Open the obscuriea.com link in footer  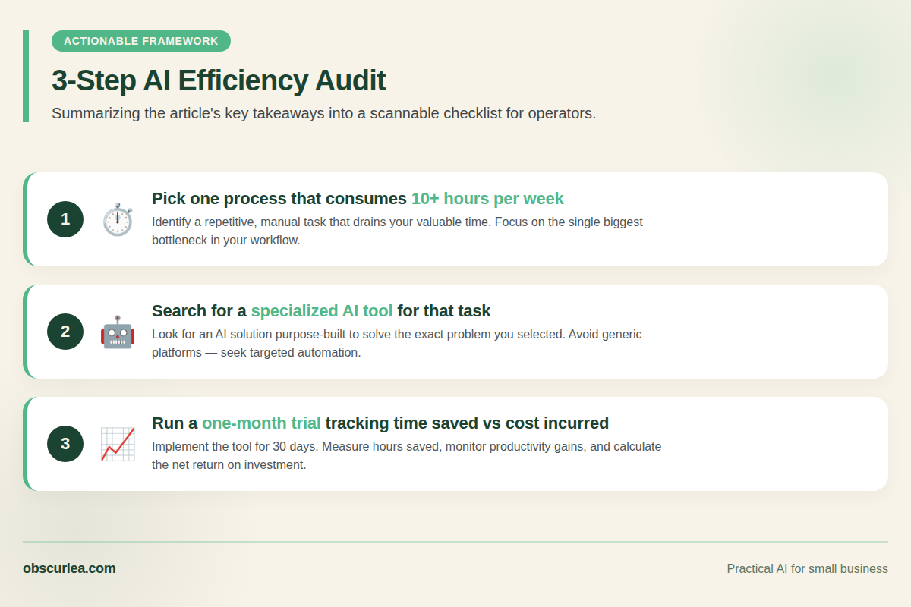[69, 568]
